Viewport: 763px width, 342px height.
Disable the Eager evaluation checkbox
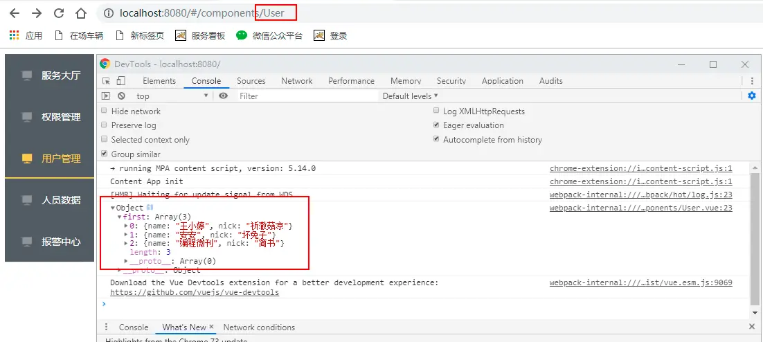click(436, 125)
